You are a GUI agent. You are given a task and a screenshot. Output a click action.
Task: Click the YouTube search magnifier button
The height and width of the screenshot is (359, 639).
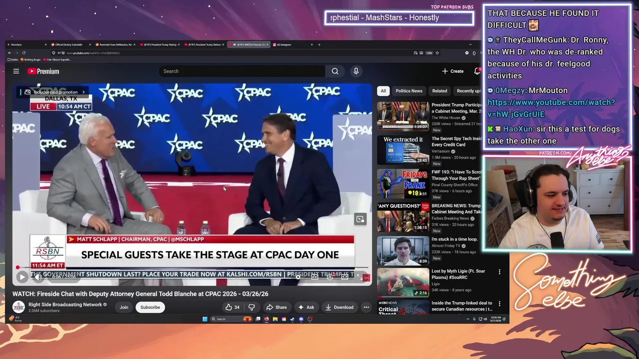[335, 71]
